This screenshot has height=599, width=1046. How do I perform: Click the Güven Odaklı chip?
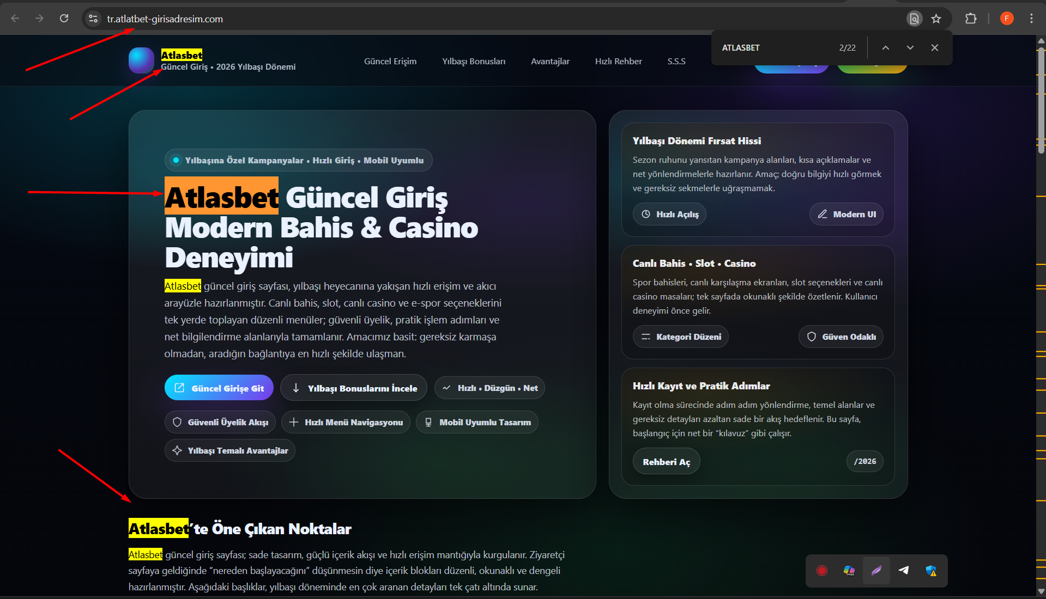click(841, 337)
